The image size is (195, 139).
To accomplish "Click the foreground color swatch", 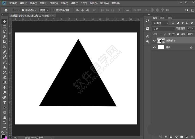I will point(3,136).
